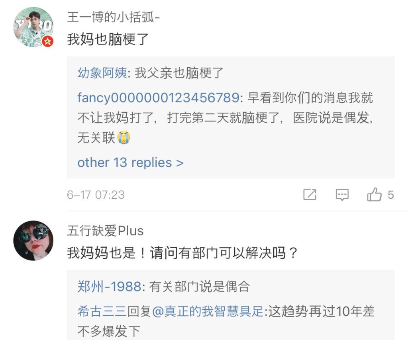
Task: Open 希古三三 user profile
Action: tap(102, 311)
